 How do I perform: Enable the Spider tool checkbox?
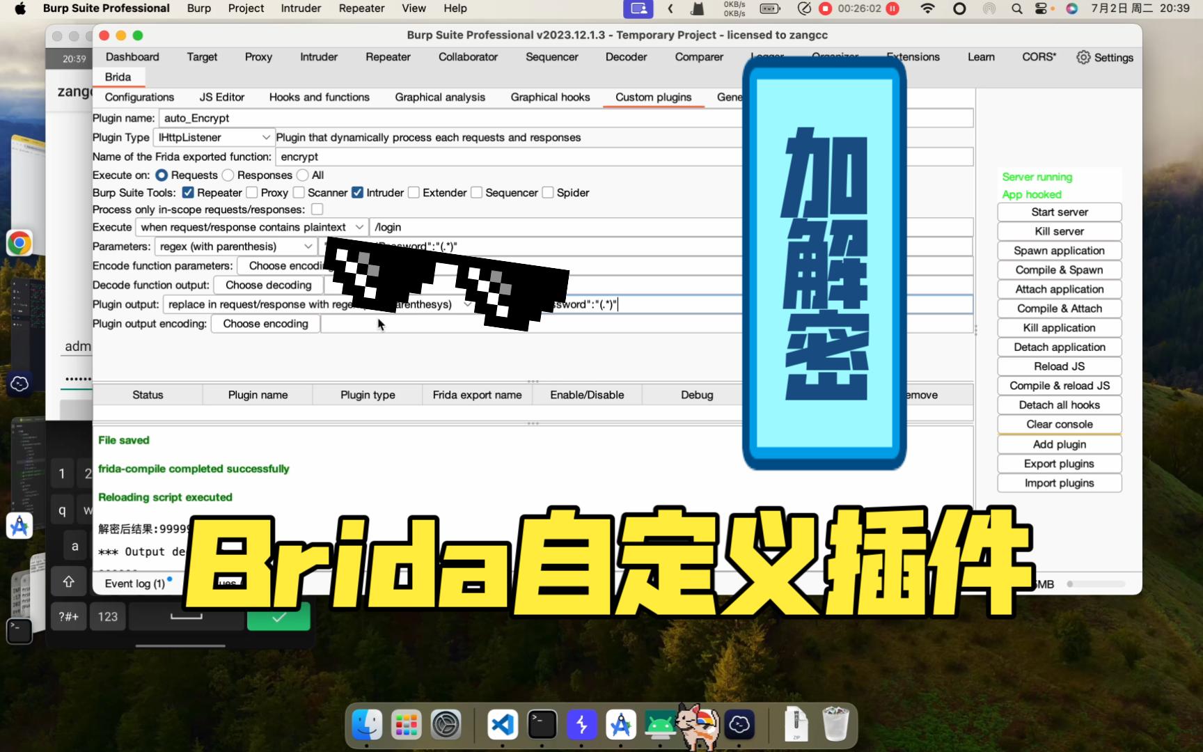[548, 193]
